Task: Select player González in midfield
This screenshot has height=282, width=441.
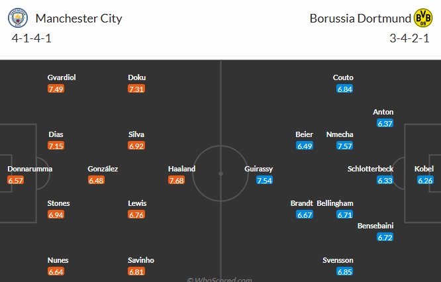Action: tap(103, 169)
